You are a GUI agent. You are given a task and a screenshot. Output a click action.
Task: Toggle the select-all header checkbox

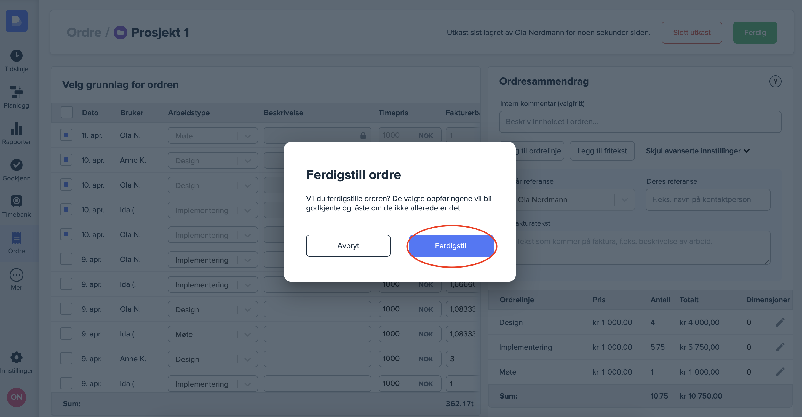(67, 113)
